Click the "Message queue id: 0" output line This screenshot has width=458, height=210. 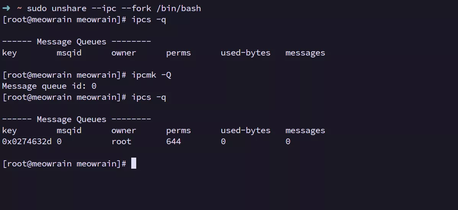49,86
